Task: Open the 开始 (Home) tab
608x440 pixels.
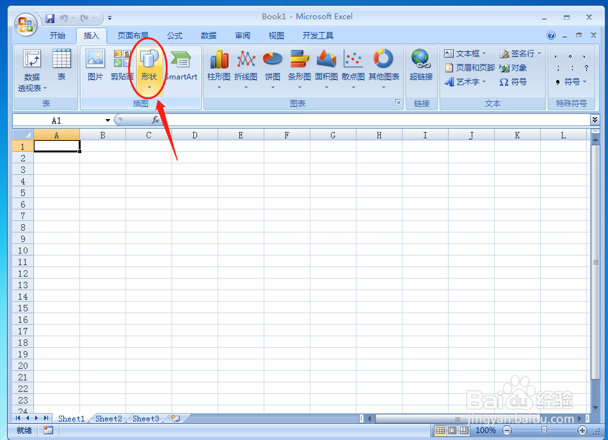Action: [x=58, y=36]
